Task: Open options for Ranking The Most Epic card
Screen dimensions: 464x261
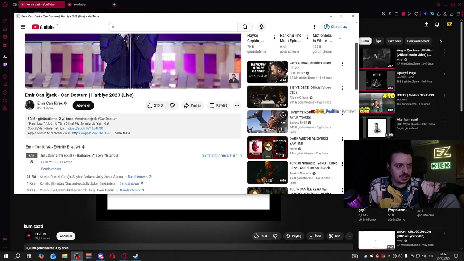Action: click(307, 37)
